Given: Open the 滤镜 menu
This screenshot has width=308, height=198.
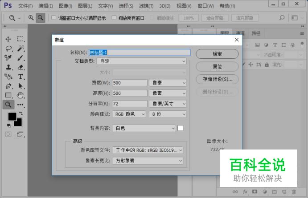Looking at the screenshot, I should [146, 6].
